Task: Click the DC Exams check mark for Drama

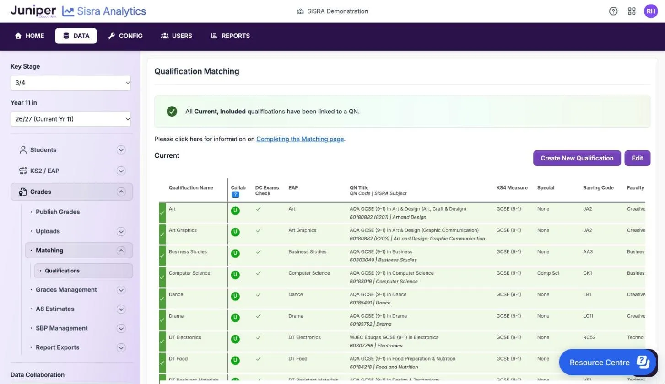Action: coord(258,316)
